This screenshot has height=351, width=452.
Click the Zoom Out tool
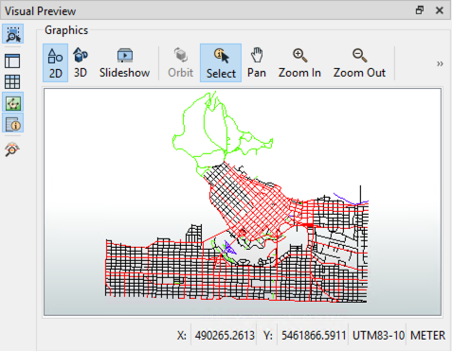click(x=359, y=63)
